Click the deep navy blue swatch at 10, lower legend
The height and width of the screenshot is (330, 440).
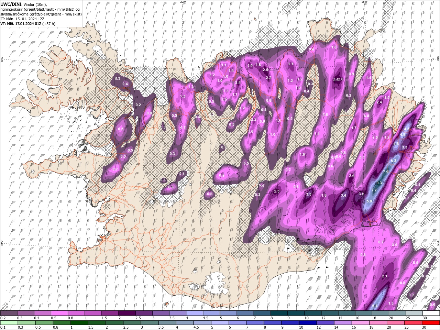[x=308, y=322]
